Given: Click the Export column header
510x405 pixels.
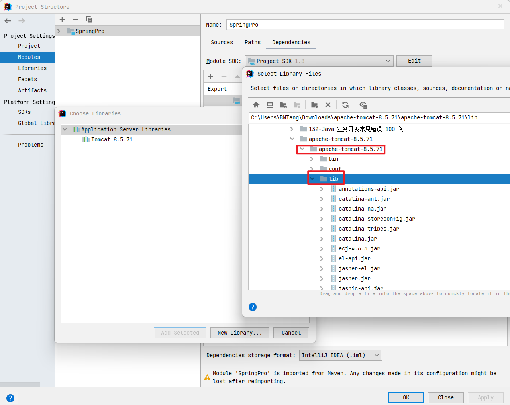Looking at the screenshot, I should 217,89.
